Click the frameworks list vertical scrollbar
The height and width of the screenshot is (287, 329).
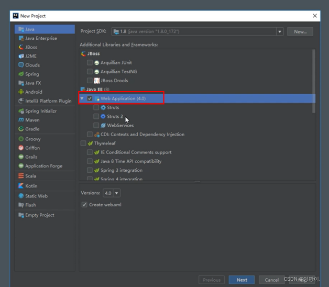(314, 81)
